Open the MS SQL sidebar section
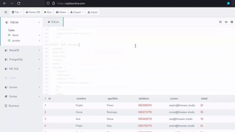This screenshot has height=132, width=235. click(x=14, y=69)
